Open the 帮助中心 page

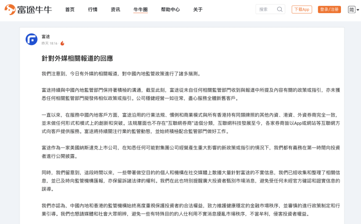(170, 9)
